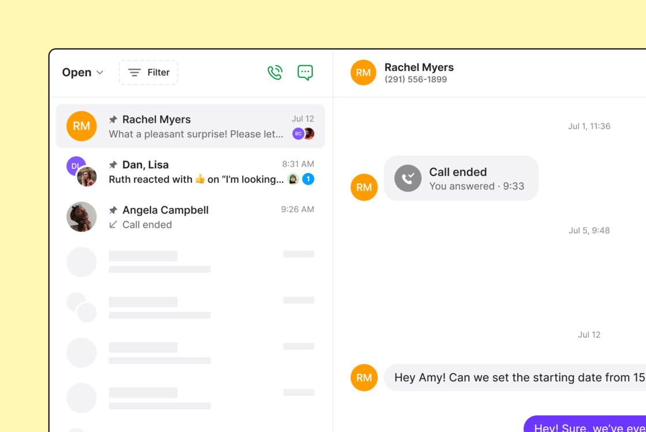Click the 8:31 AM time on Dan, Lisa
Image resolution: width=646 pixels, height=432 pixels.
298,164
